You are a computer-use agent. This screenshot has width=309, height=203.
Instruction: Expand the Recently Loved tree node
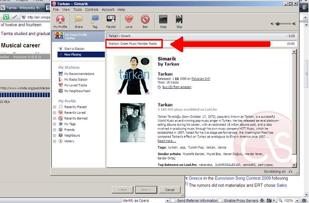[55, 113]
